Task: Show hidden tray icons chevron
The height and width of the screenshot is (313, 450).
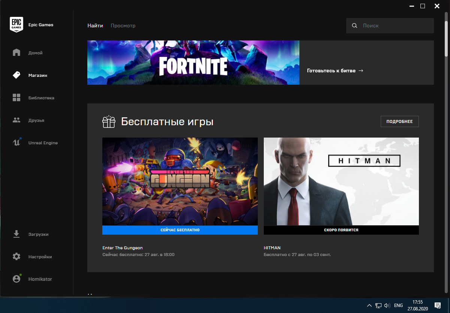Action: point(369,306)
